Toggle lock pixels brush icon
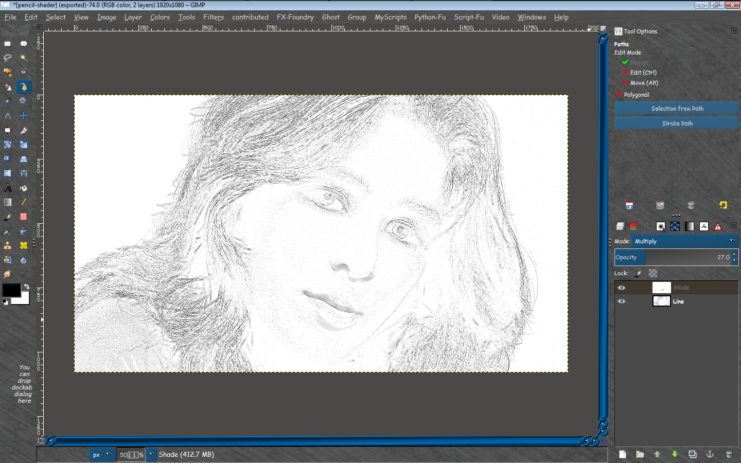Screen dimensions: 741x463 [x=638, y=274]
